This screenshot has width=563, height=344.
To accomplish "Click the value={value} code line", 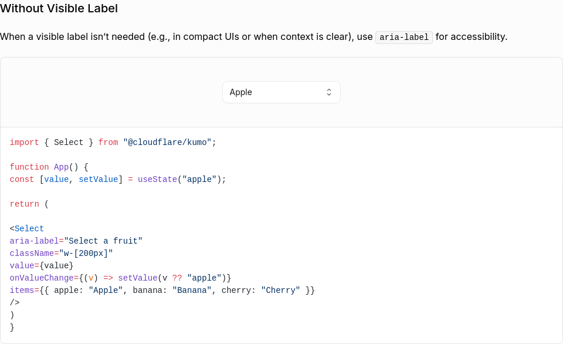I will pos(41,266).
